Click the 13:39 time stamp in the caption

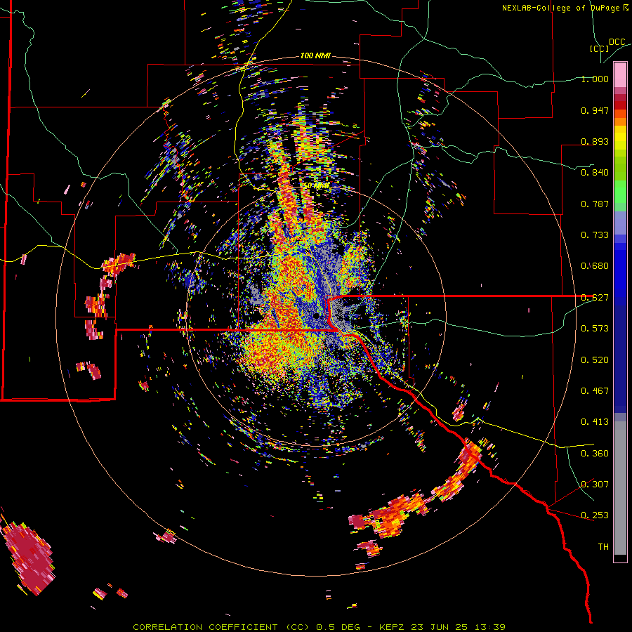tap(489, 627)
